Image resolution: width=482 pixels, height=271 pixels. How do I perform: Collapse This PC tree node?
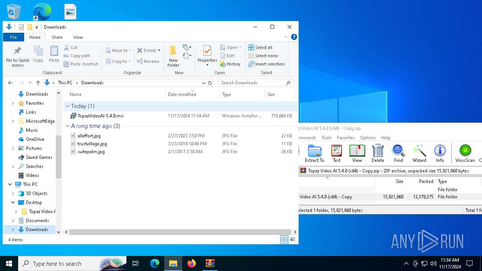(10, 184)
